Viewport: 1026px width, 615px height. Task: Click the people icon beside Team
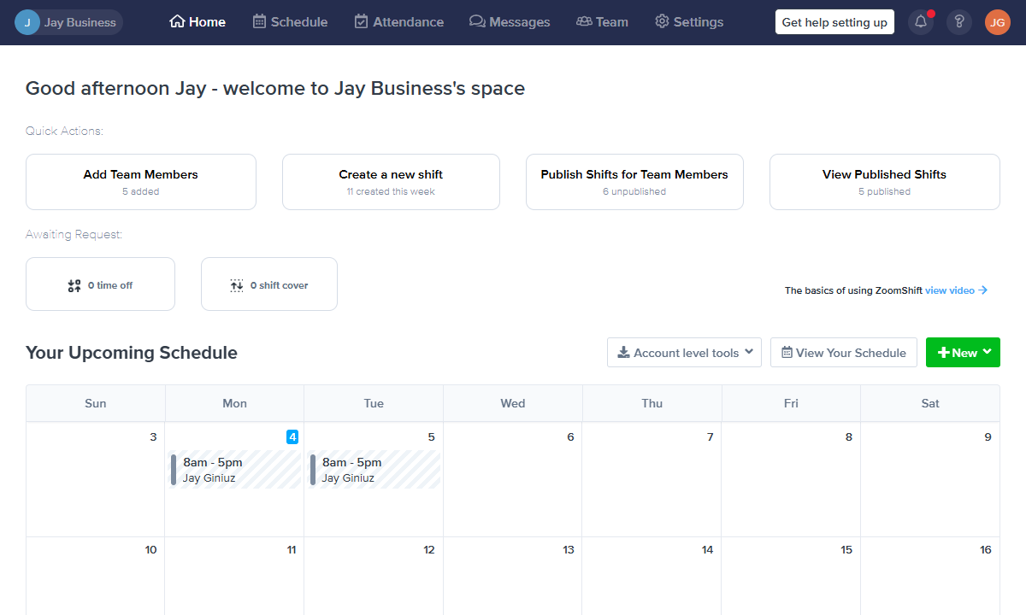click(x=584, y=21)
